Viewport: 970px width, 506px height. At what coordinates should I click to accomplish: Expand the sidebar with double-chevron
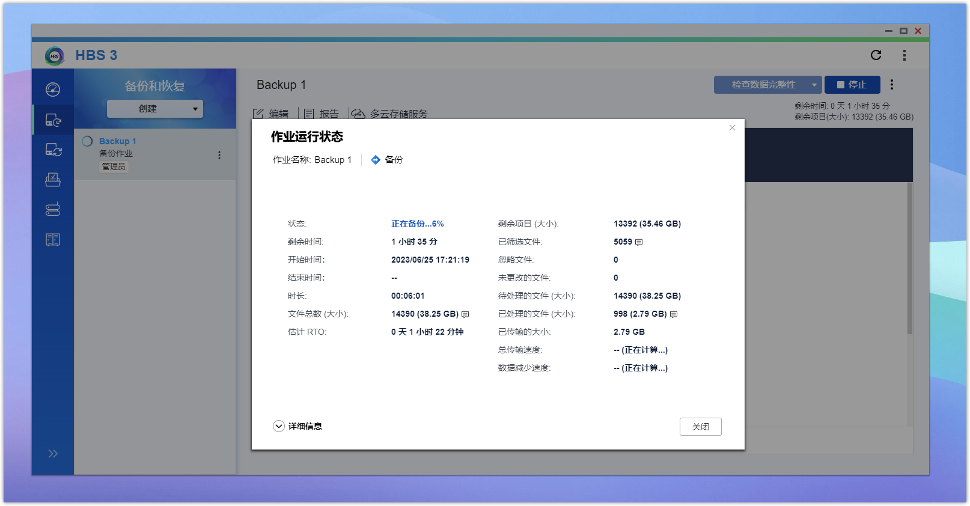click(x=53, y=454)
